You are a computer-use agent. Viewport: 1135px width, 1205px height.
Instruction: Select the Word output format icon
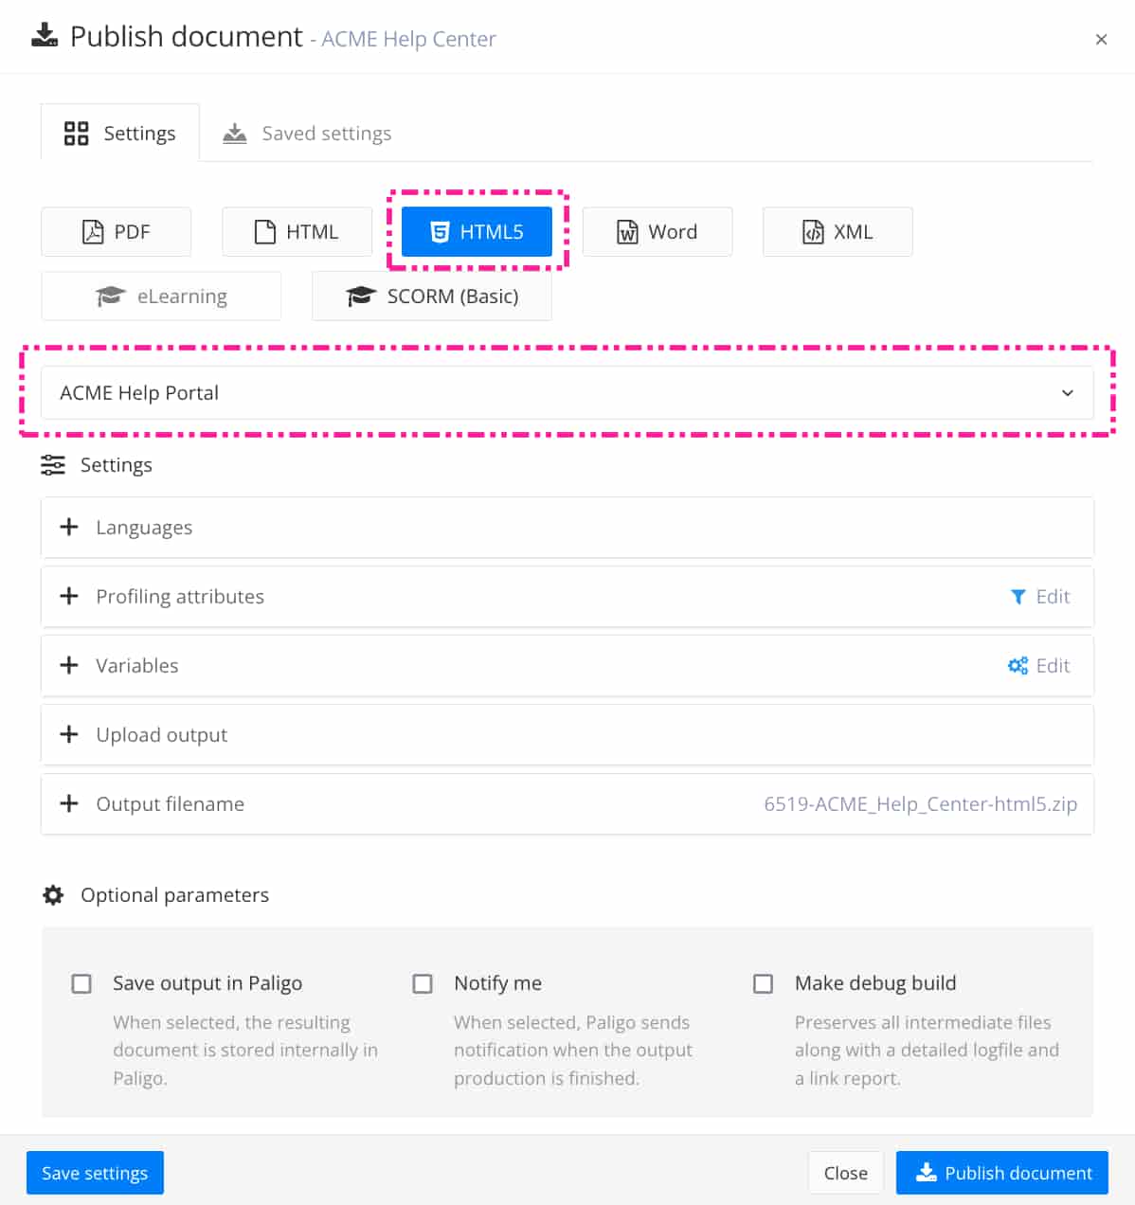pos(628,231)
